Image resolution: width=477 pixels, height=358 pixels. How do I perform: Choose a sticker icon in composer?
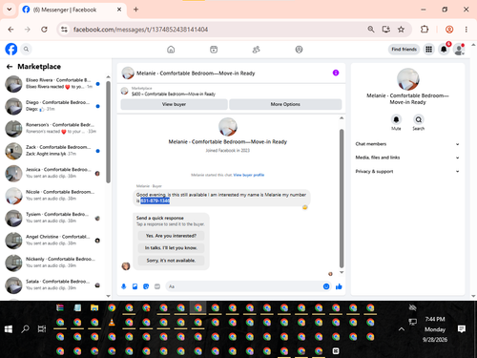146,286
